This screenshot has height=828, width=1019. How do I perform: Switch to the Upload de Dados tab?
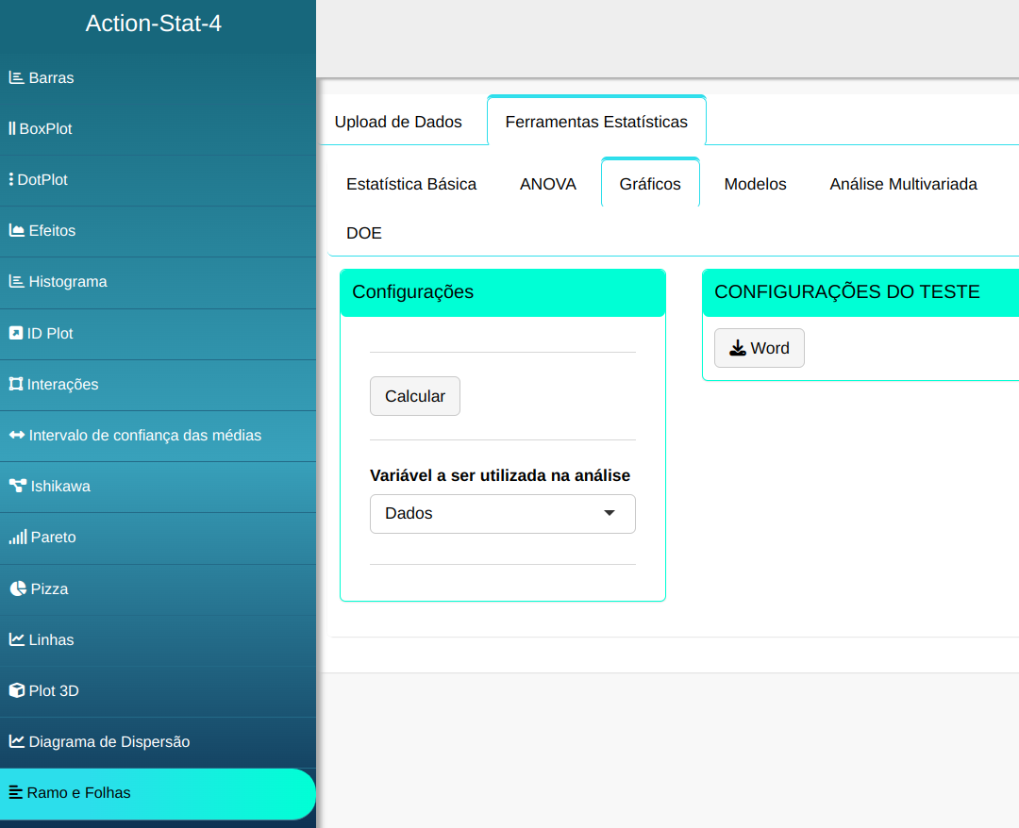tap(398, 122)
